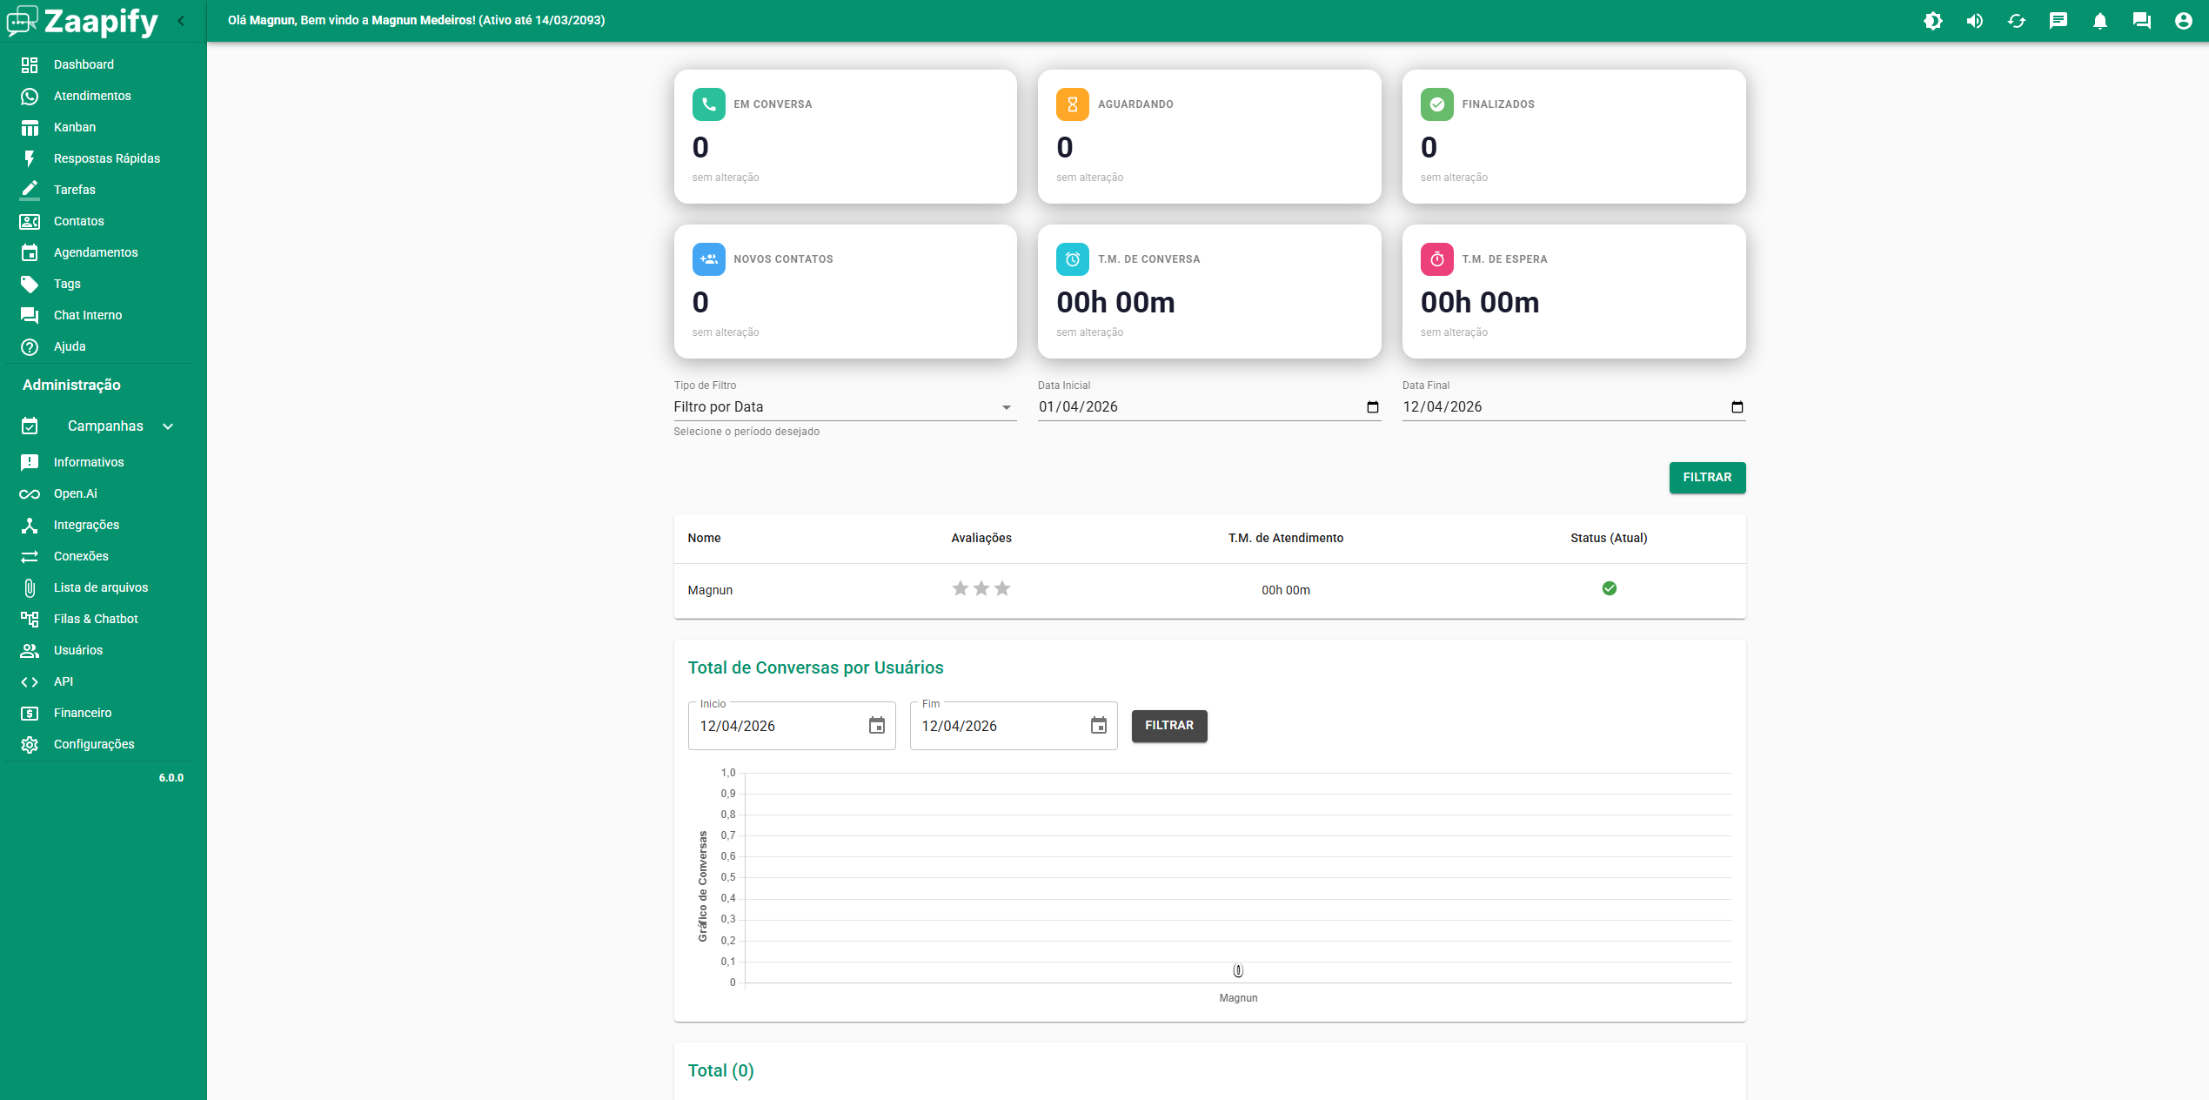The image size is (2209, 1100).
Task: Click Magnun's rating stars
Action: [981, 589]
